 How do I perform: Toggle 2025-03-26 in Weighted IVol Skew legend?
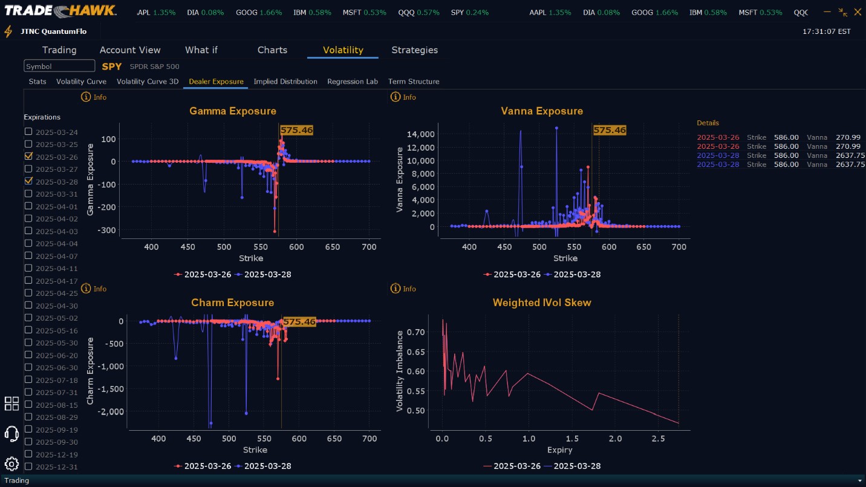coord(513,466)
